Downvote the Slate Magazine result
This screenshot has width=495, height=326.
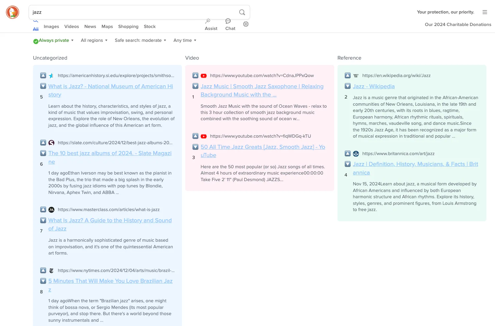[43, 153]
